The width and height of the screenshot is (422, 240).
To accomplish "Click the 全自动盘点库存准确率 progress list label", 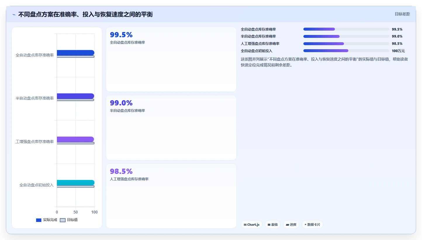I will (258, 29).
